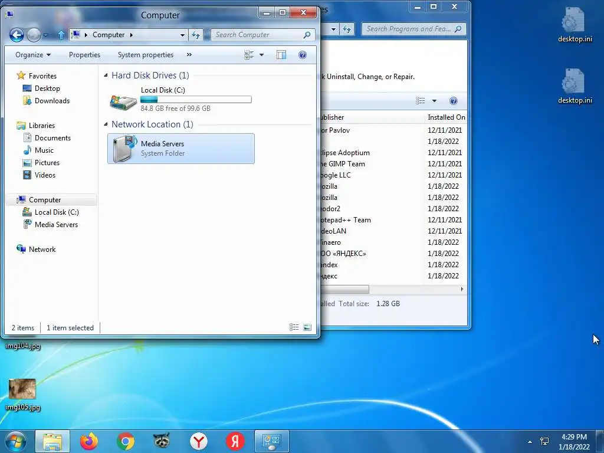The height and width of the screenshot is (453, 604).
Task: Click the right arrow of the Programs list scrollbar
Action: click(462, 289)
